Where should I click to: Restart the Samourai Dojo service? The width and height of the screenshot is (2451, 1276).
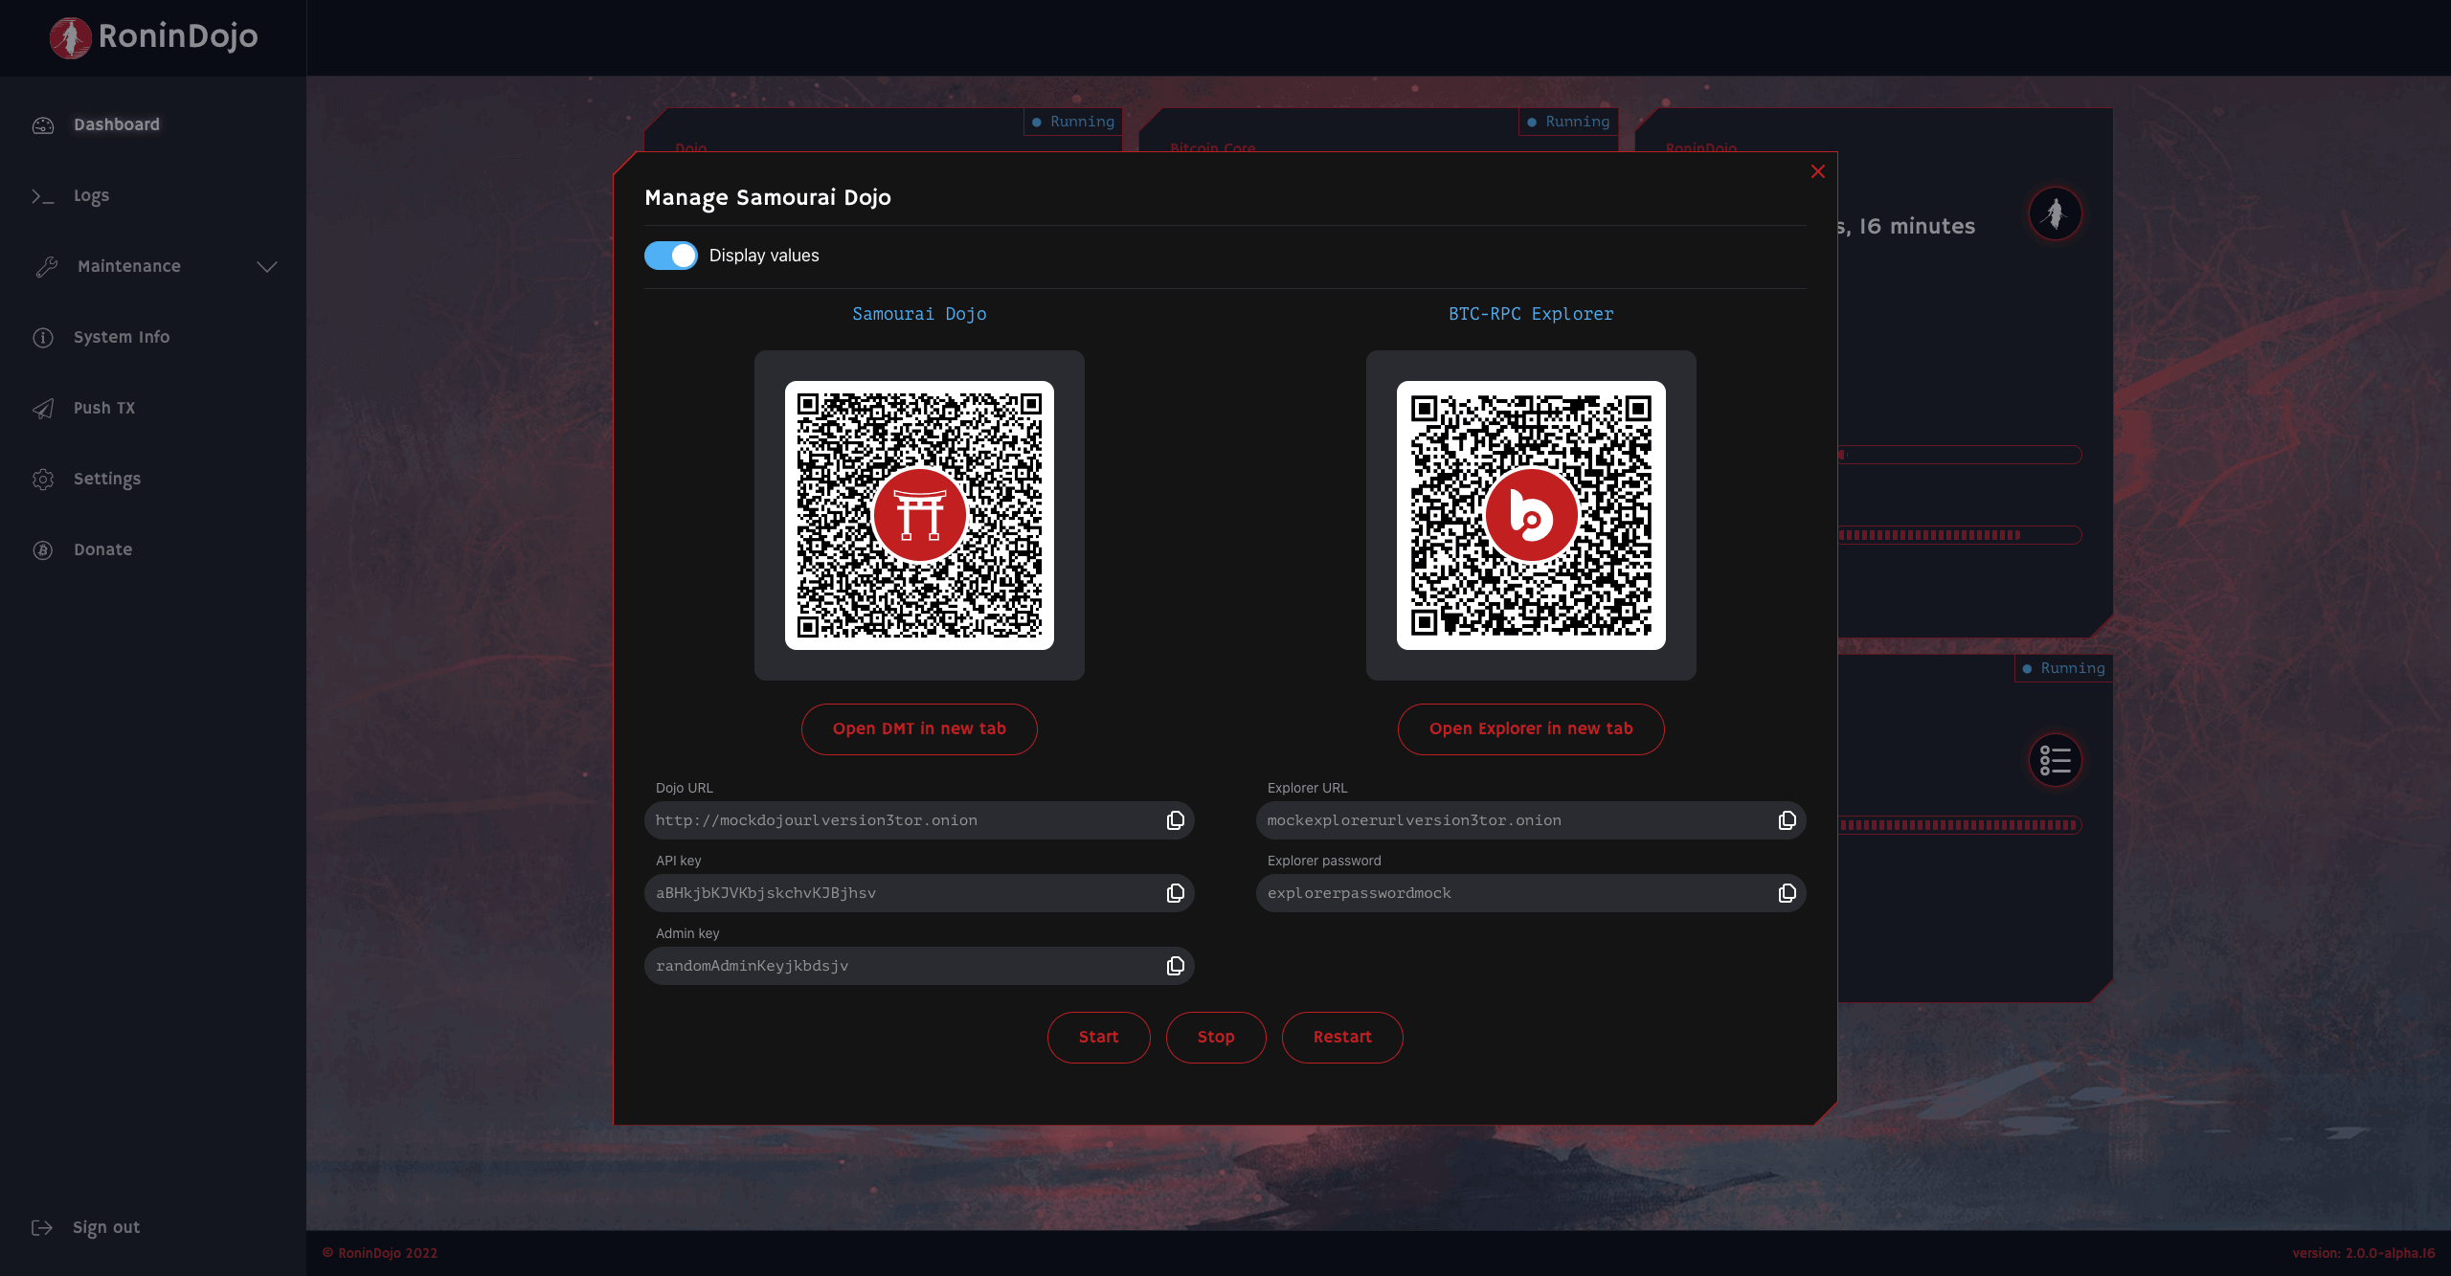[x=1342, y=1038]
